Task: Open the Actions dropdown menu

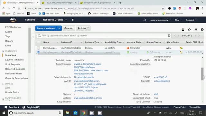Action: pyautogui.click(x=83, y=28)
